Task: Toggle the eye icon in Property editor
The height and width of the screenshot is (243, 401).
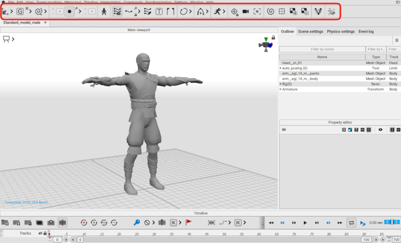Action: pos(380,129)
